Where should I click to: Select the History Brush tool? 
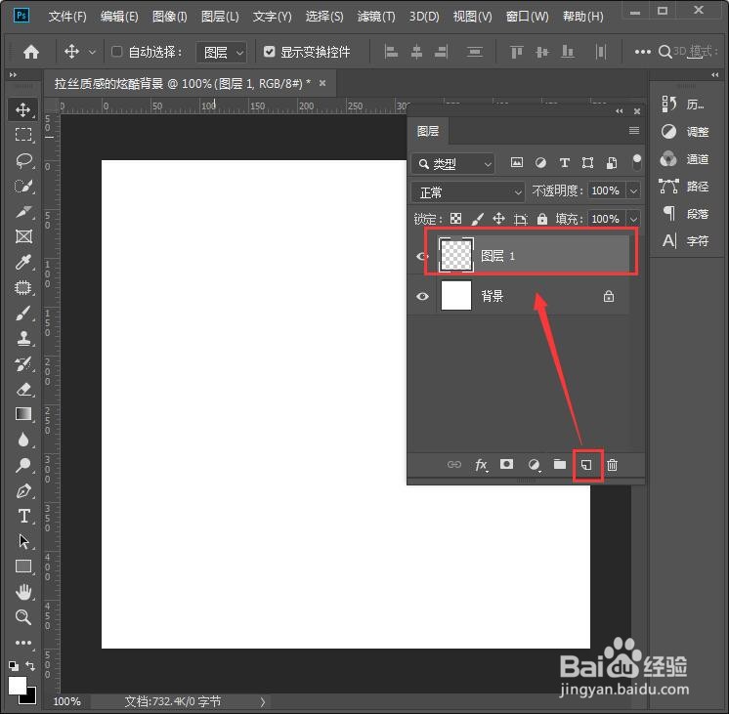23,364
